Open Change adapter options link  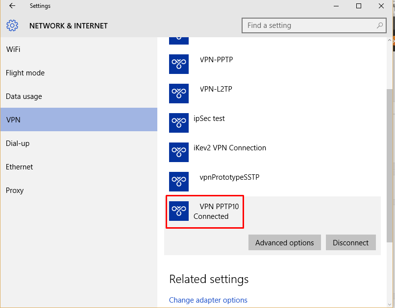[x=208, y=300]
